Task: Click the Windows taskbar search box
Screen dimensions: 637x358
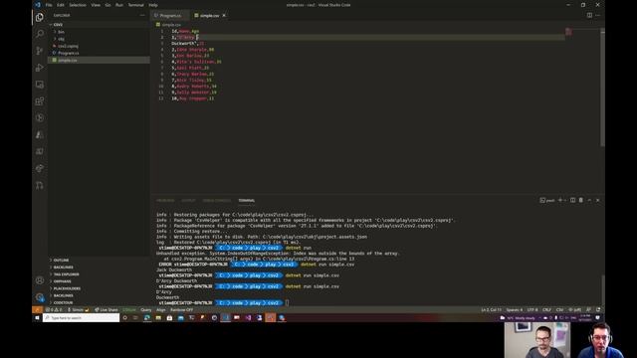Action: [81, 318]
